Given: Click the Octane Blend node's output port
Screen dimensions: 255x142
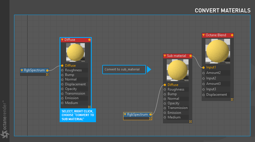Looking at the screenshot, I should click(x=232, y=35).
